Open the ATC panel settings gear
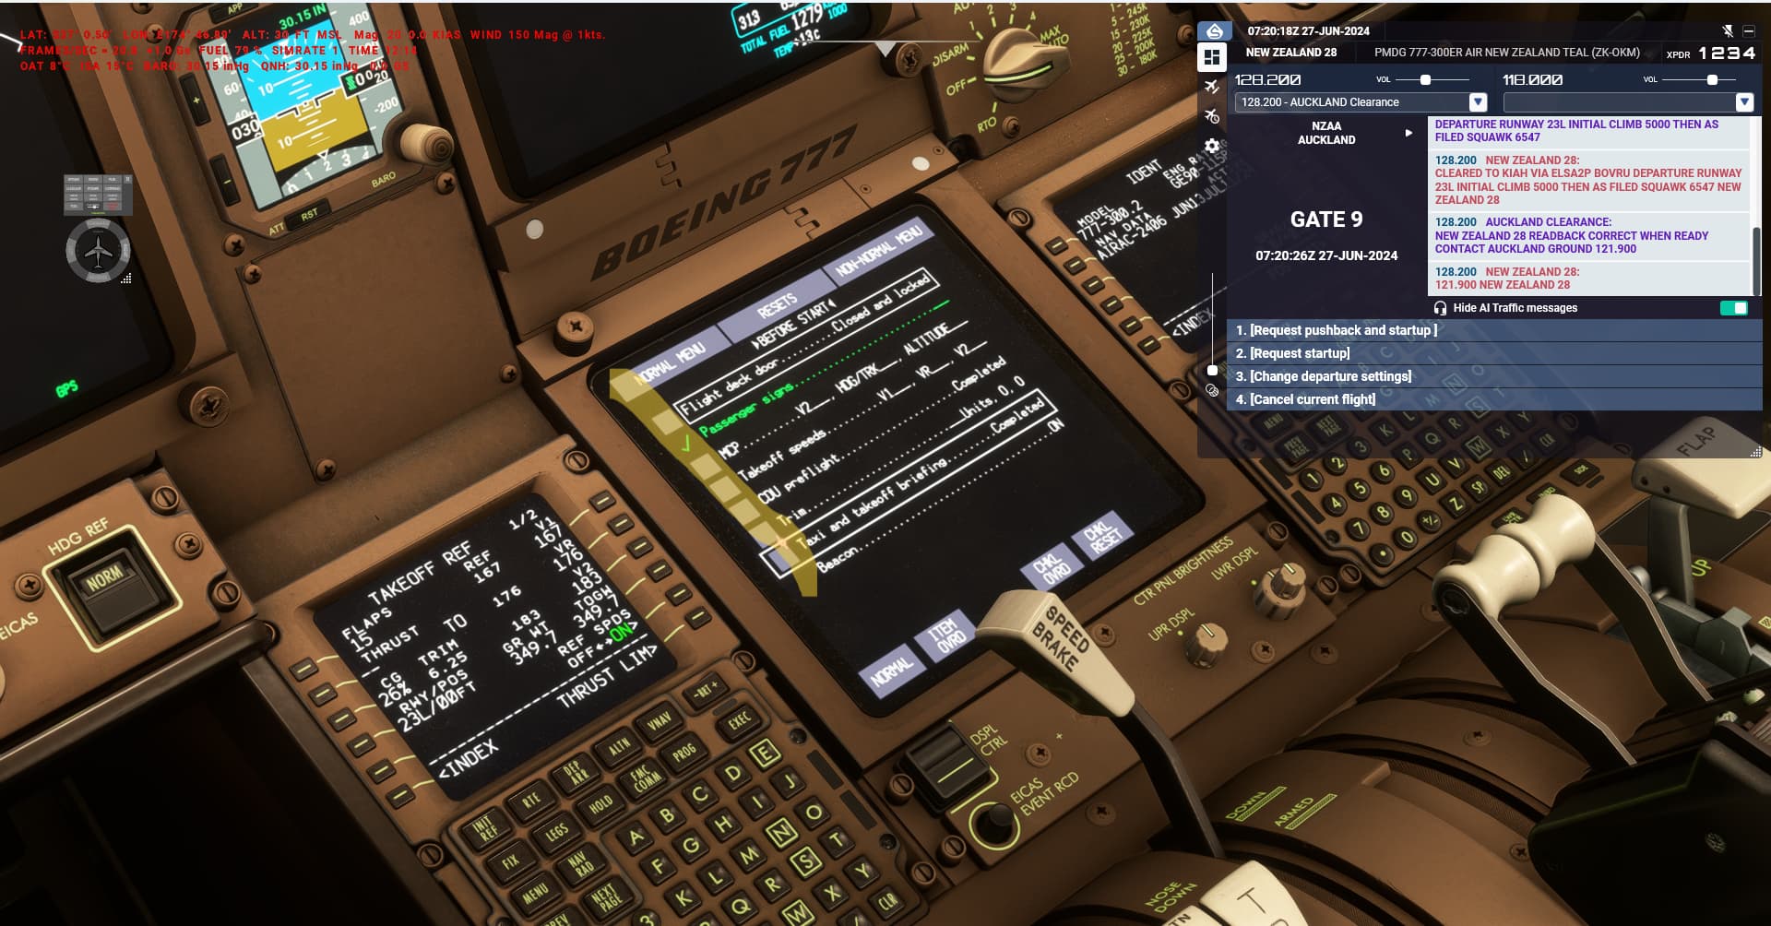The height and width of the screenshot is (926, 1771). point(1212,146)
